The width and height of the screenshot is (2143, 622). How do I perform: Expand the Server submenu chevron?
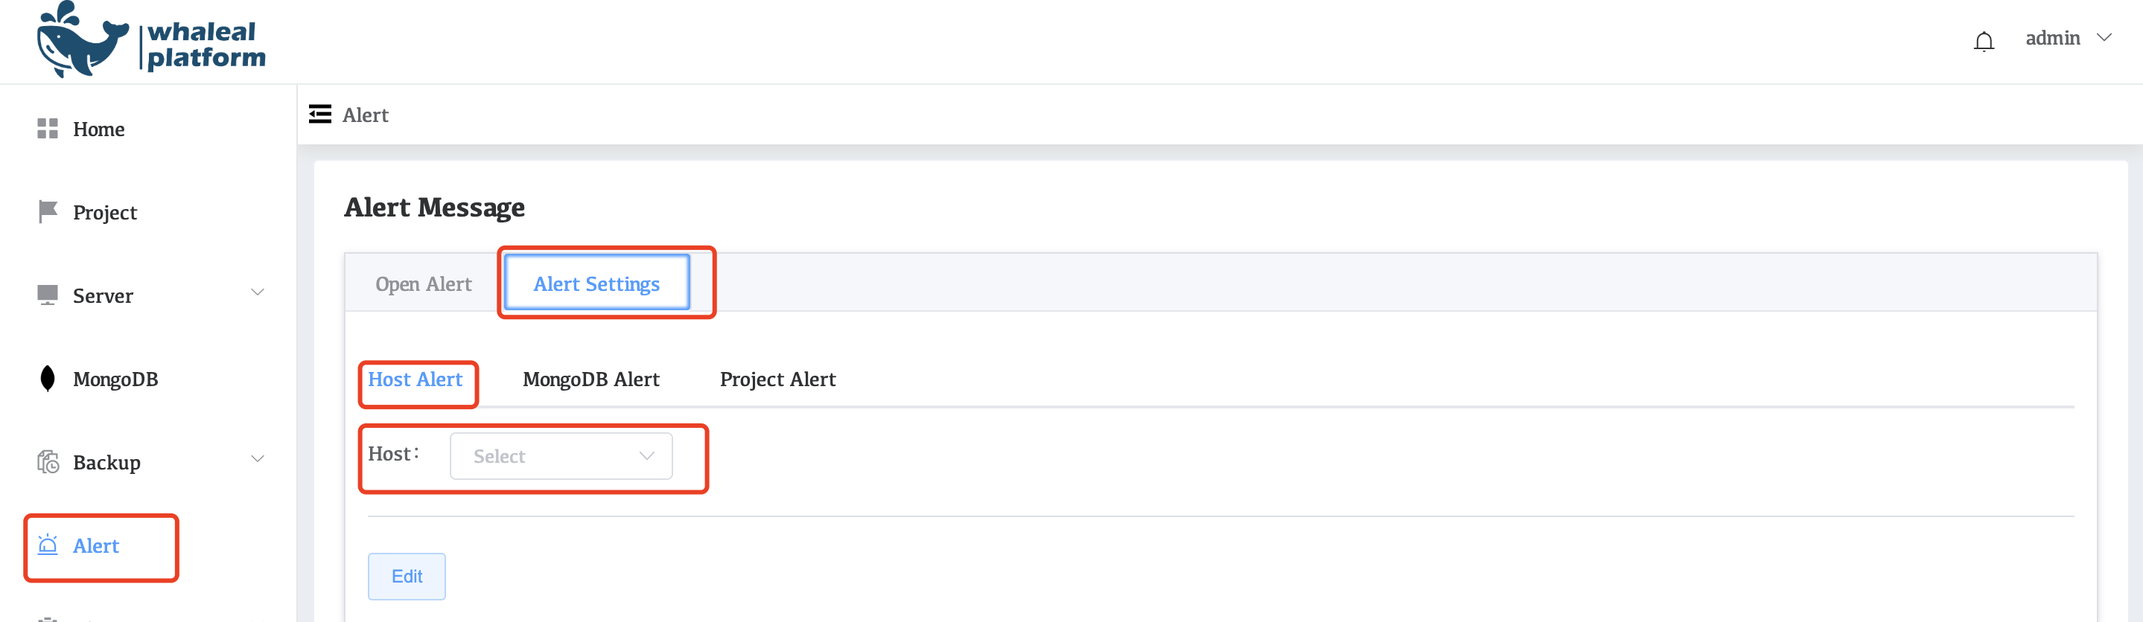[x=258, y=292]
